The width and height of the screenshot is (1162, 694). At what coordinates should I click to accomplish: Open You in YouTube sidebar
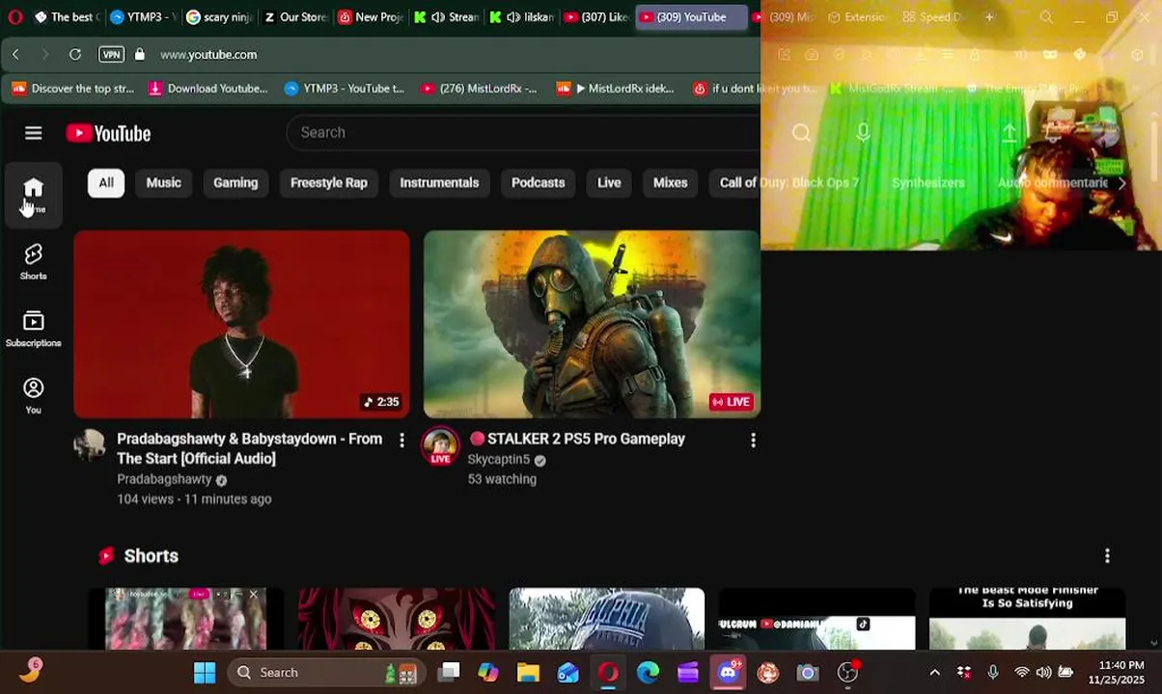(34, 395)
